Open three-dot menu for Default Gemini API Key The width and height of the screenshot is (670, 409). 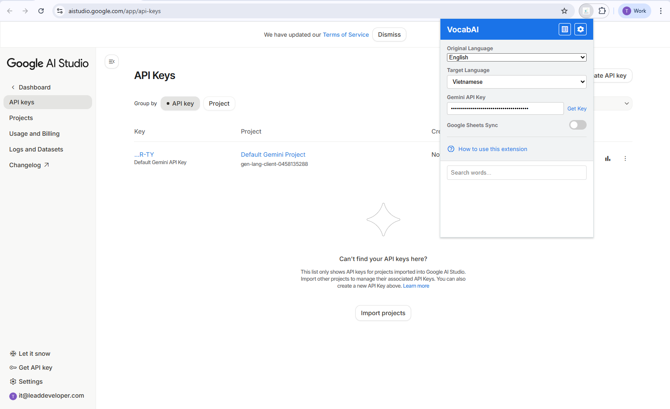click(625, 158)
